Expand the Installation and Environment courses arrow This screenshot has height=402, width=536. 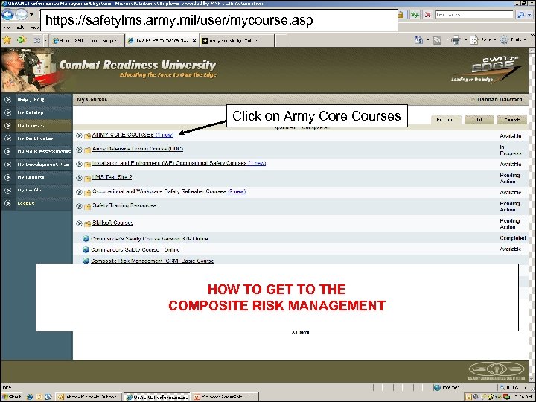click(x=79, y=164)
